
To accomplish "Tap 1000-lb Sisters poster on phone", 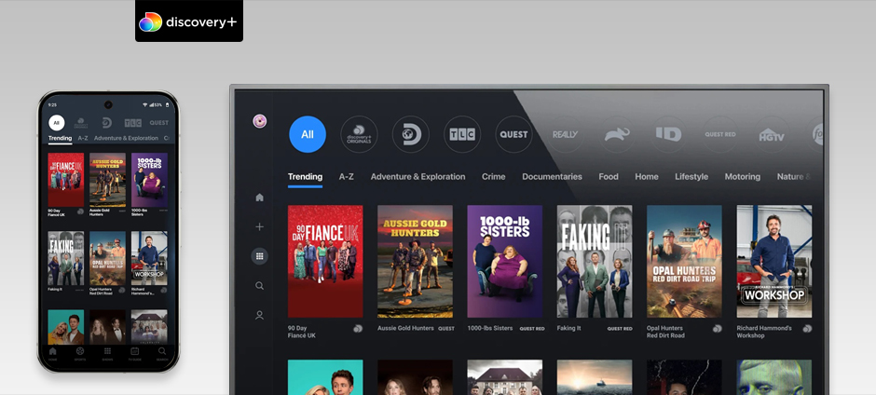I will tap(149, 180).
